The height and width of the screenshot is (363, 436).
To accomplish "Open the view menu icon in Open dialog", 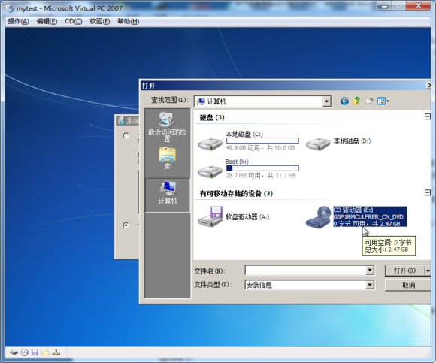I will point(383,101).
